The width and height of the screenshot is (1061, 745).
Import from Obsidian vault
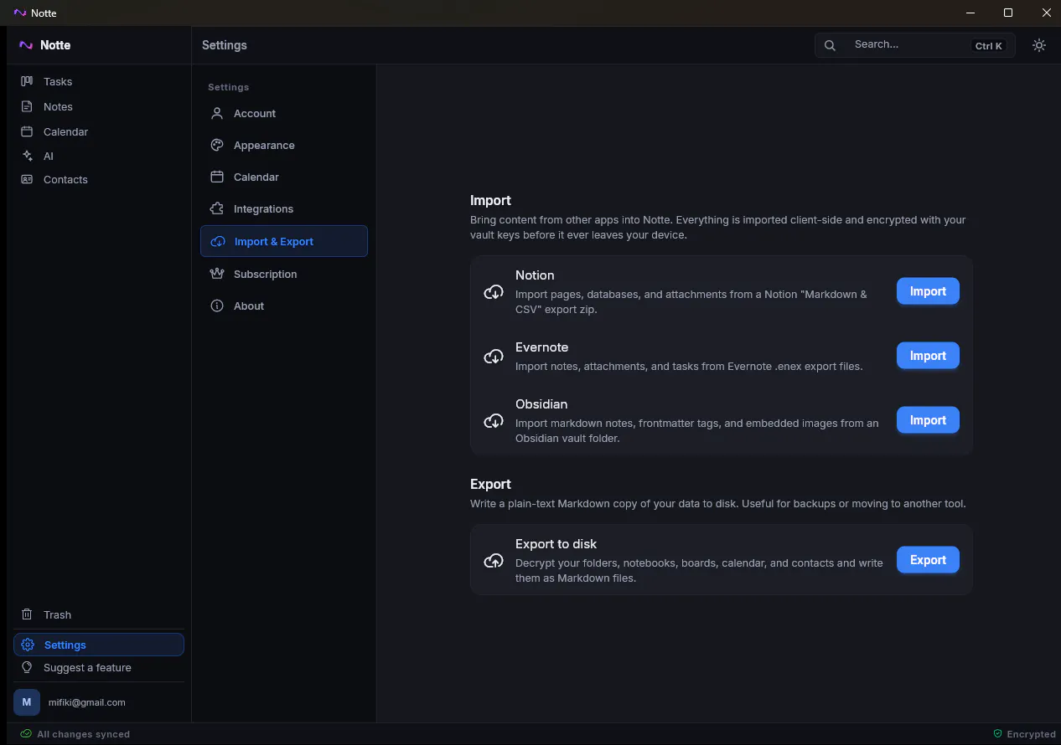928,420
